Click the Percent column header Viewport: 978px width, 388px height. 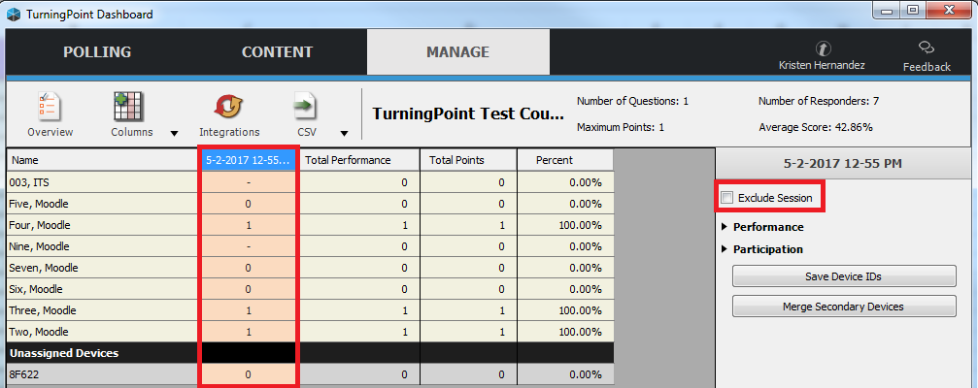[565, 160]
